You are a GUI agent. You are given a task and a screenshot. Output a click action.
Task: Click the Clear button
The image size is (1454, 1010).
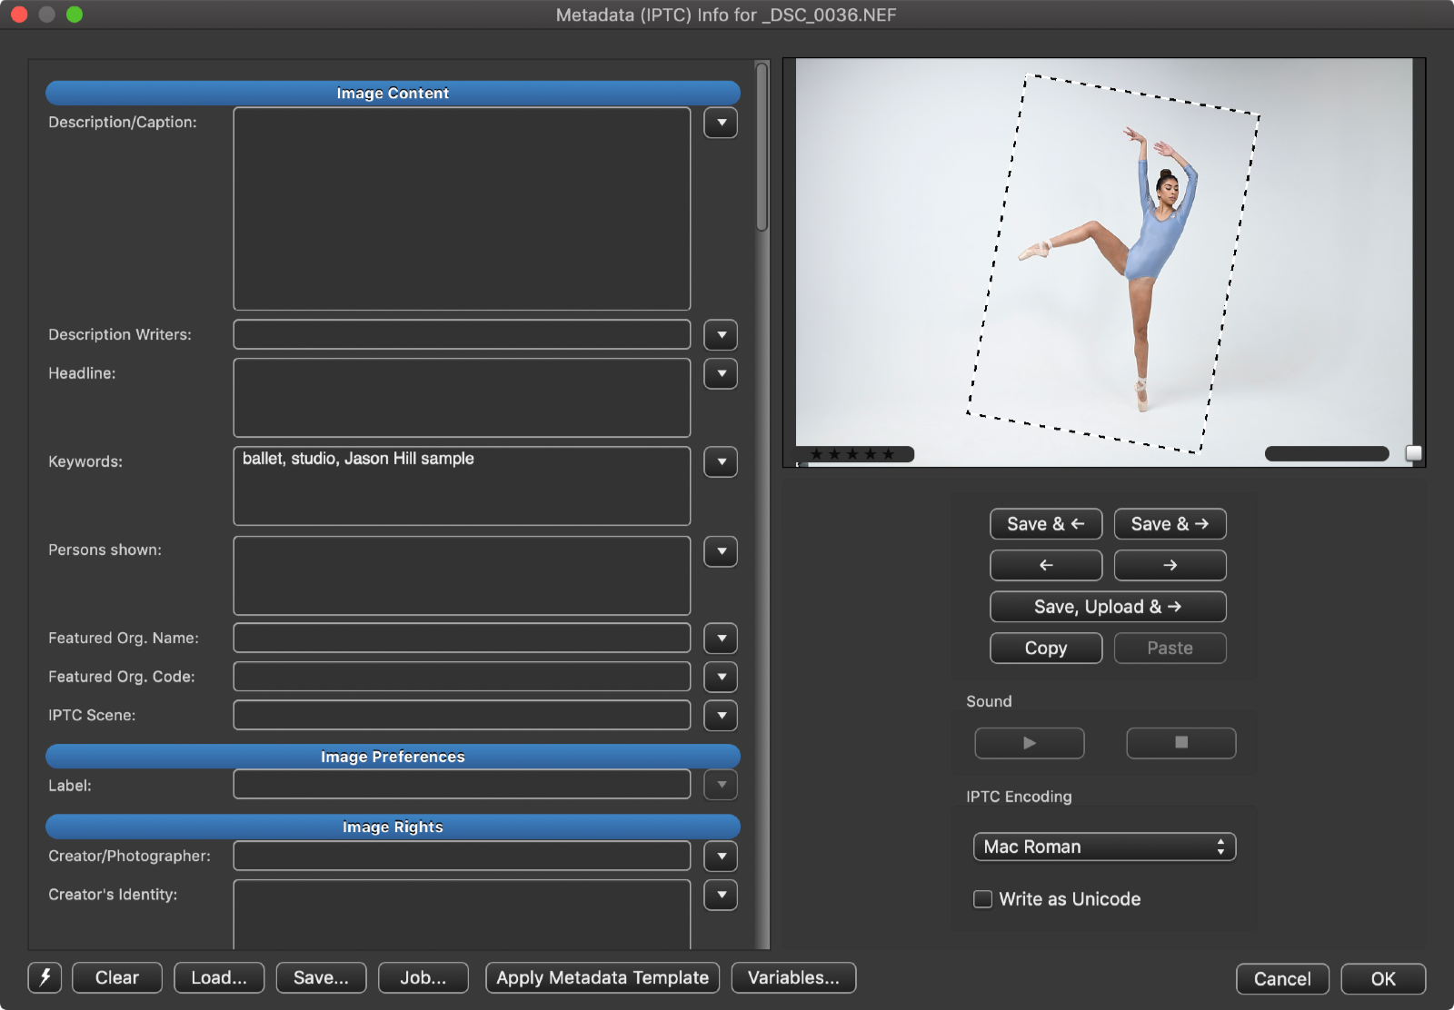pyautogui.click(x=117, y=978)
